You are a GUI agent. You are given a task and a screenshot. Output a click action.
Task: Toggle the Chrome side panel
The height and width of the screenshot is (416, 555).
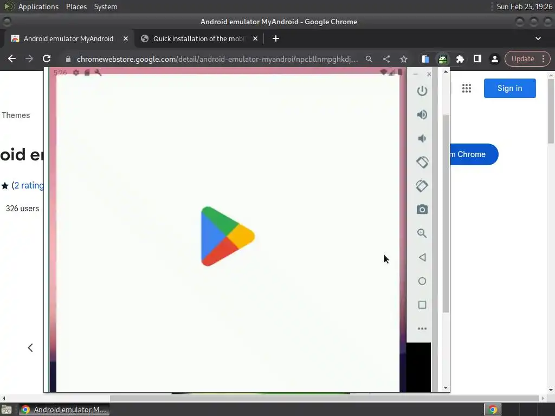(x=477, y=58)
